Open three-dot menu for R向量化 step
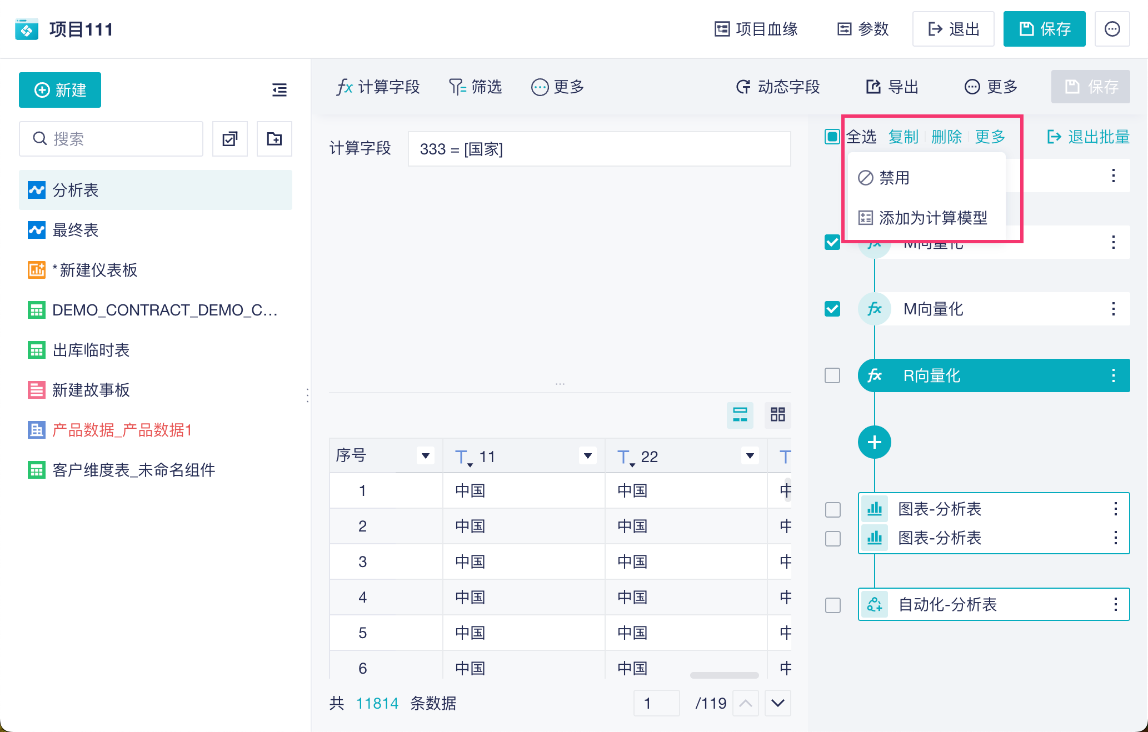The height and width of the screenshot is (732, 1148). click(1113, 375)
